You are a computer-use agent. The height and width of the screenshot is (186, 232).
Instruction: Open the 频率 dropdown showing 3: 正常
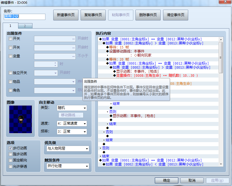coord(72,132)
